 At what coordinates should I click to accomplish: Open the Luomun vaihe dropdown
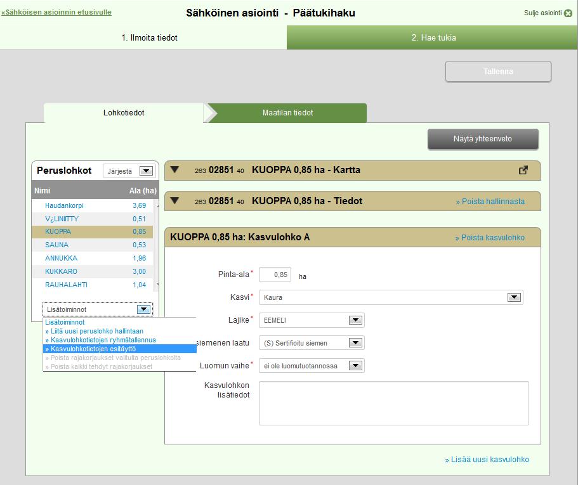[312, 366]
